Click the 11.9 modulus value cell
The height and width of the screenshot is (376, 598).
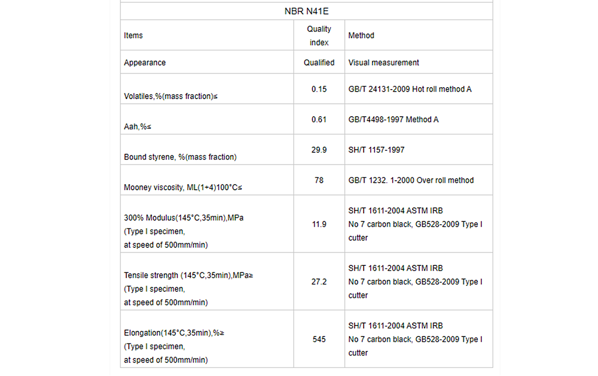319,224
